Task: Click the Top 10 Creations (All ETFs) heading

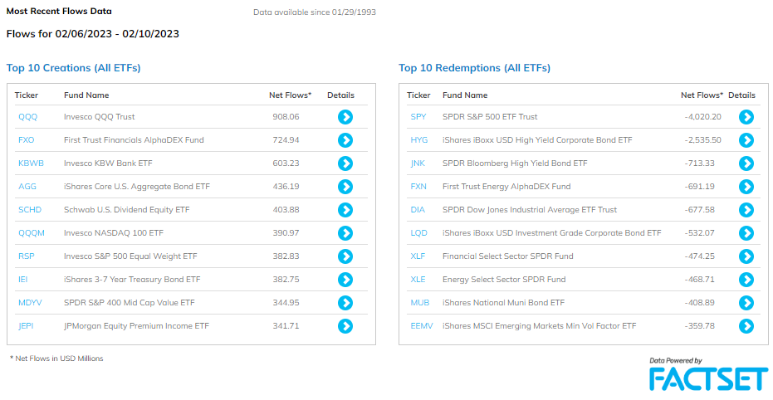Action: pos(73,68)
